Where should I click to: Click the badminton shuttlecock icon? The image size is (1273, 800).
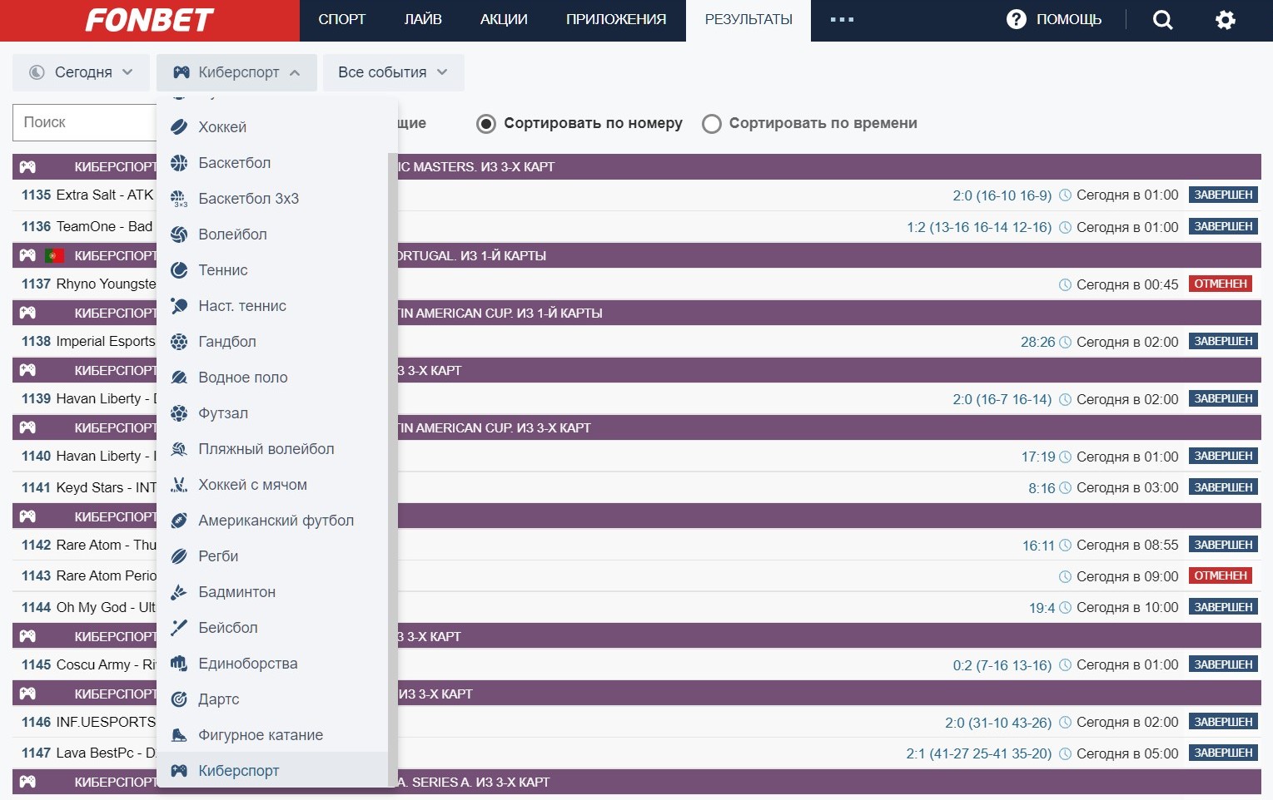pyautogui.click(x=179, y=592)
